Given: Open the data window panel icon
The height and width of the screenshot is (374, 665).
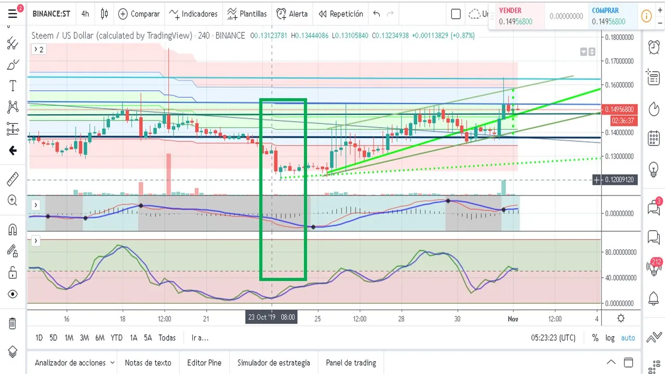Looking at the screenshot, I should click(x=654, y=77).
